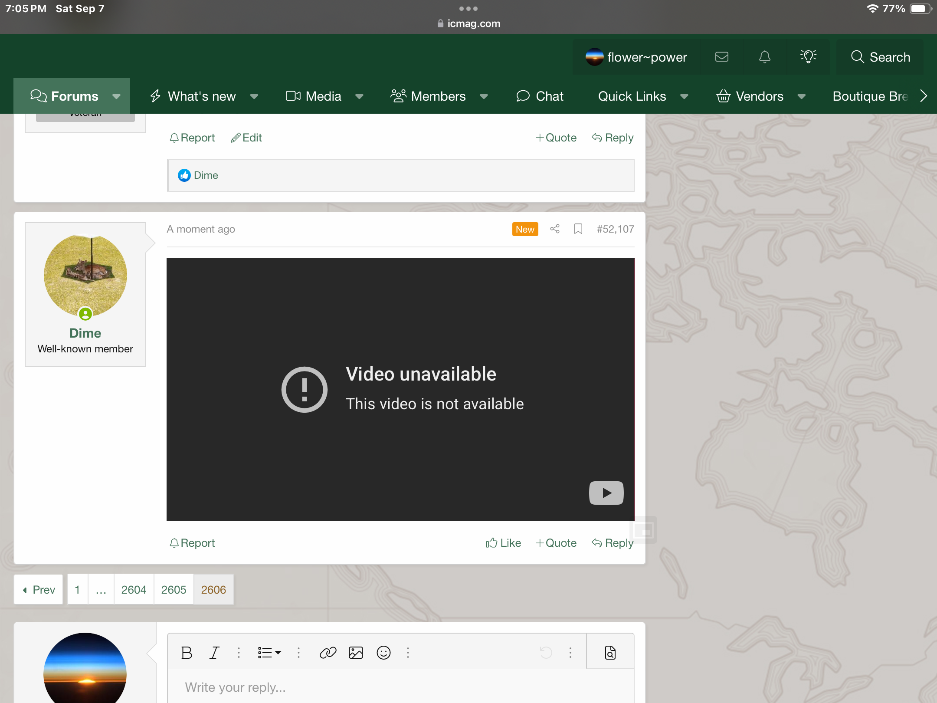Open Dime's avatar image

point(85,276)
